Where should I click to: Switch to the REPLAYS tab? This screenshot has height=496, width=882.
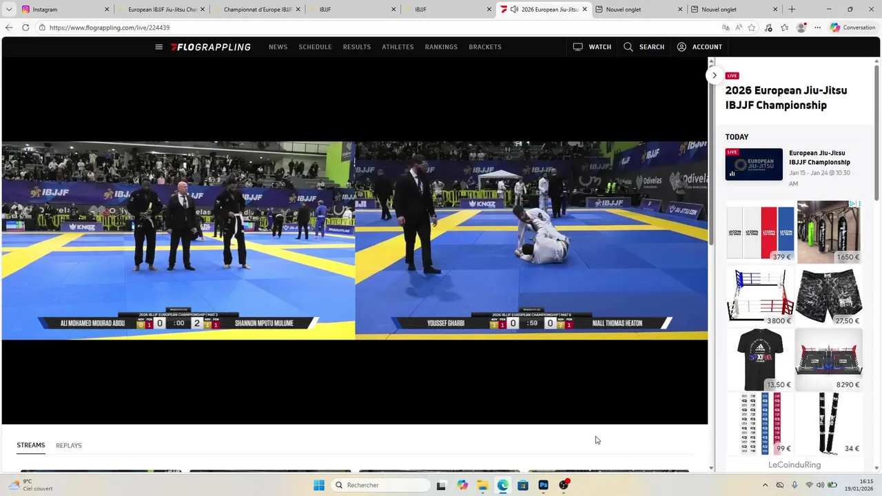pyautogui.click(x=69, y=446)
